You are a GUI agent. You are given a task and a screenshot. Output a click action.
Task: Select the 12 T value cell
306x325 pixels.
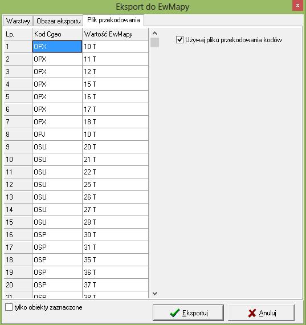coord(116,72)
